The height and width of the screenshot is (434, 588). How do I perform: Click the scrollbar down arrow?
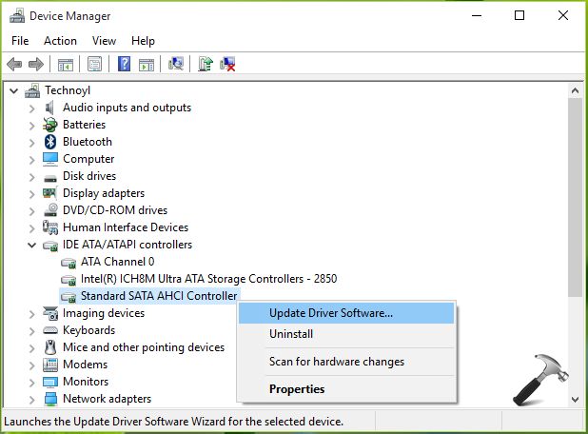(x=575, y=400)
